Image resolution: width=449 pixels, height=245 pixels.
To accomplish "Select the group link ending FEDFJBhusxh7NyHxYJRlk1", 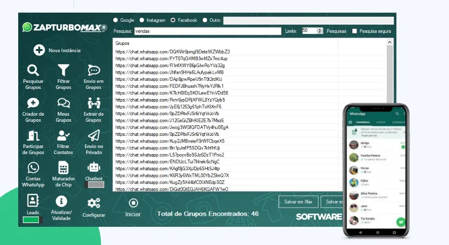I will (x=169, y=86).
